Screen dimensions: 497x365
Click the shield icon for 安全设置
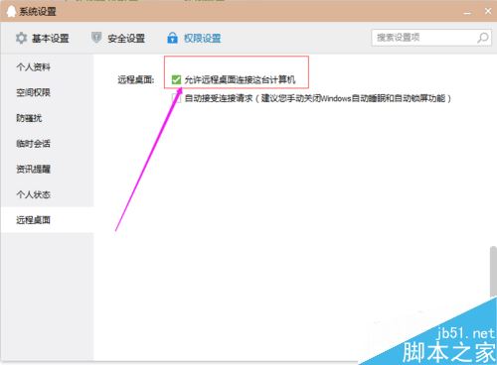(96, 38)
